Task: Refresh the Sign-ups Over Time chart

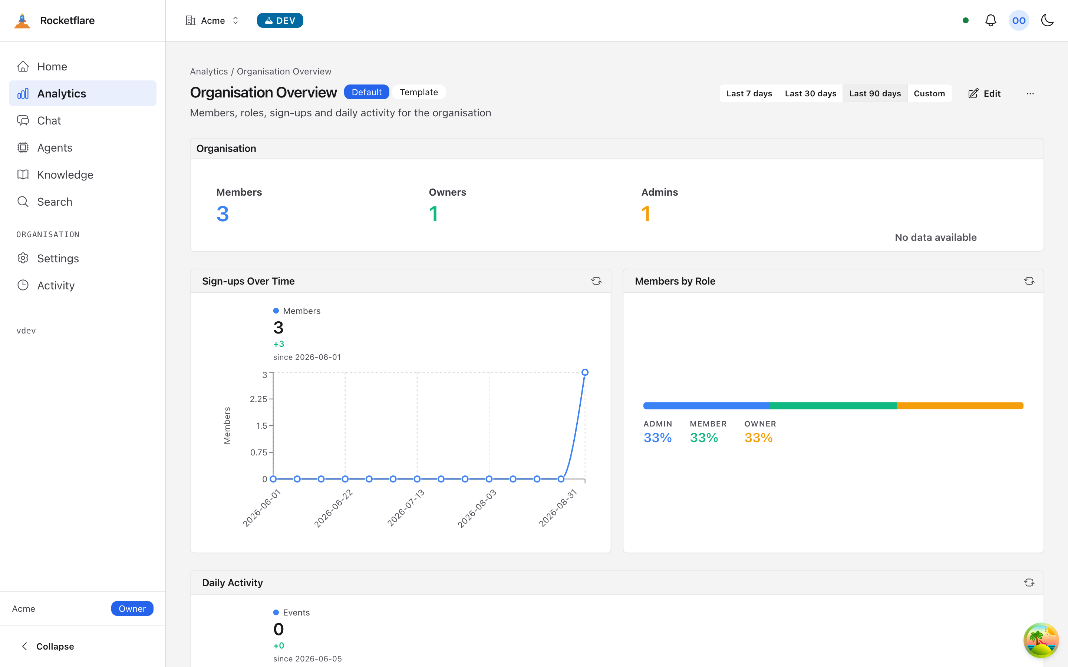Action: [x=596, y=281]
